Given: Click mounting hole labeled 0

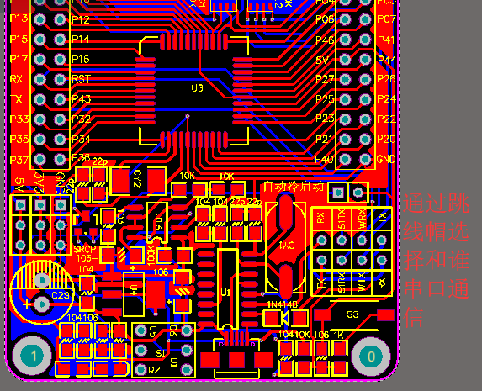Looking at the screenshot, I should click(371, 357).
